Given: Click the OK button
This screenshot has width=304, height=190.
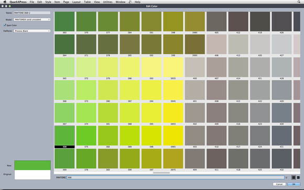Looking at the screenshot, I should (294, 184).
